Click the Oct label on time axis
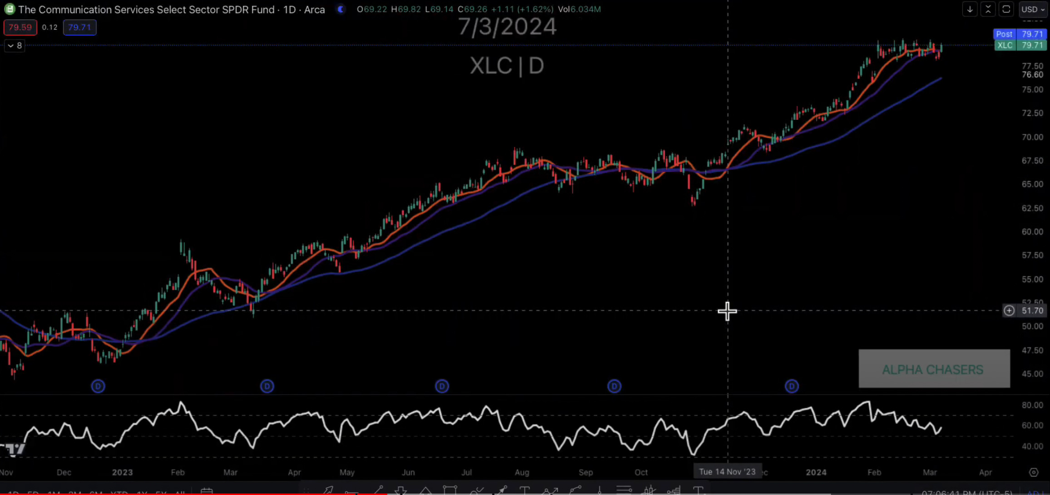Viewport: 1050px width, 495px height. (x=641, y=472)
